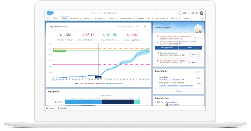Open the Today's Tasks filter dropdown
Screen dimensions: 251x131
pyautogui.click(x=199, y=72)
